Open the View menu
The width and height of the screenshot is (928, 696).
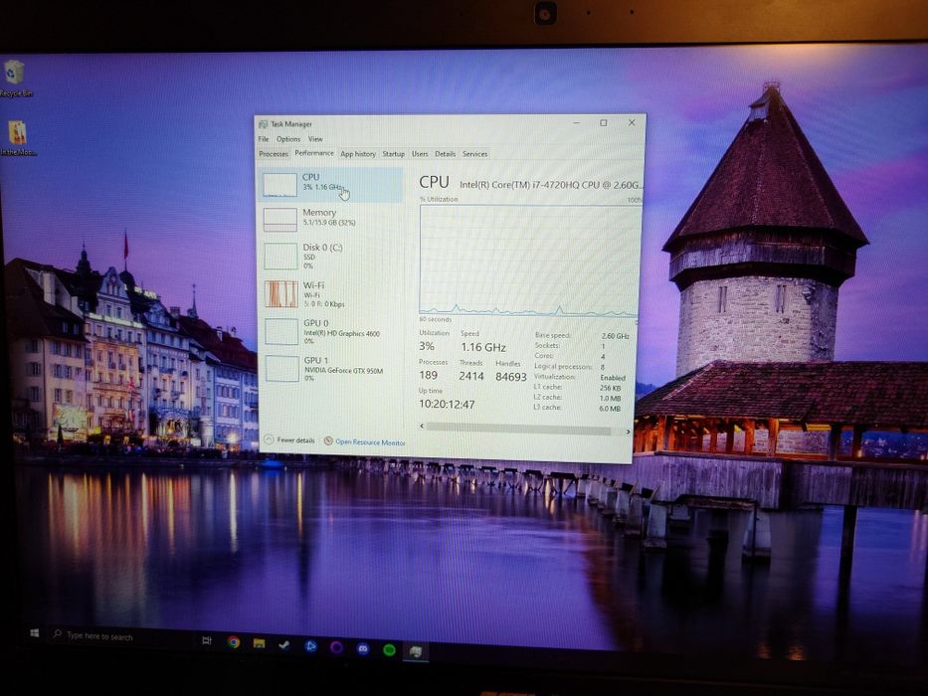coord(315,139)
